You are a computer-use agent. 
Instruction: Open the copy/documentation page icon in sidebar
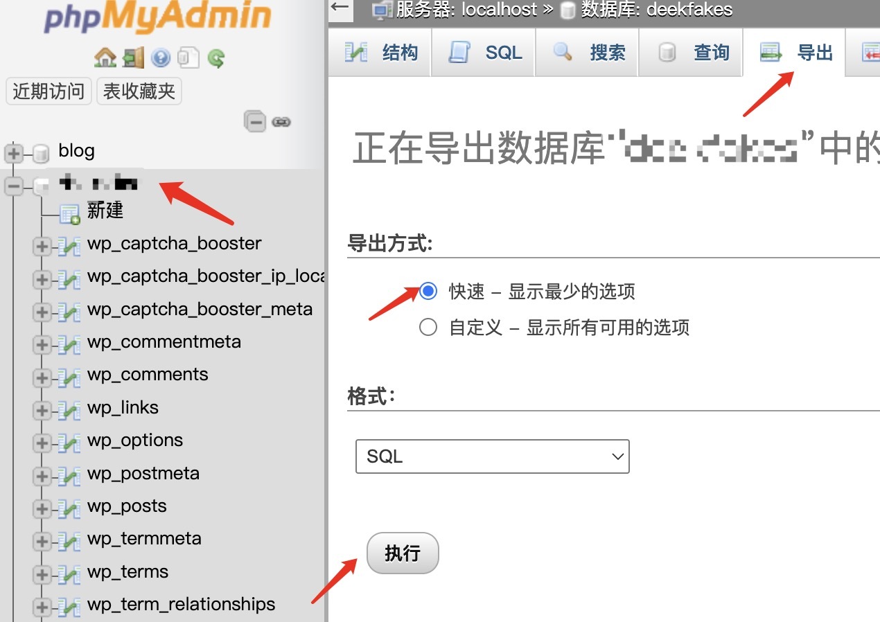[188, 57]
